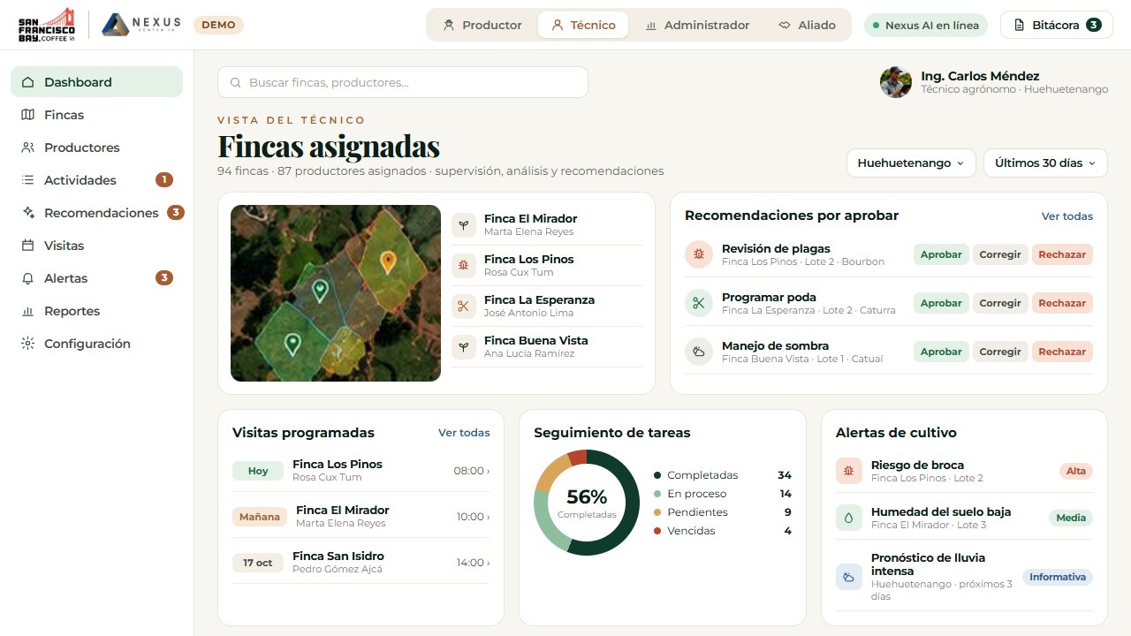
Task: Click the orange pin on the farm map
Action: point(388,261)
